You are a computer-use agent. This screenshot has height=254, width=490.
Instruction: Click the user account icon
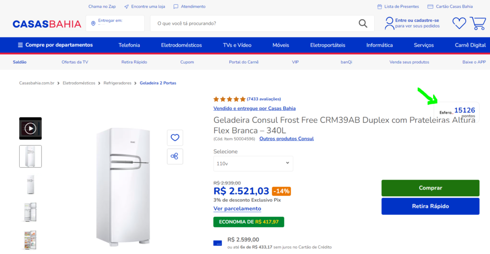pos(390,23)
